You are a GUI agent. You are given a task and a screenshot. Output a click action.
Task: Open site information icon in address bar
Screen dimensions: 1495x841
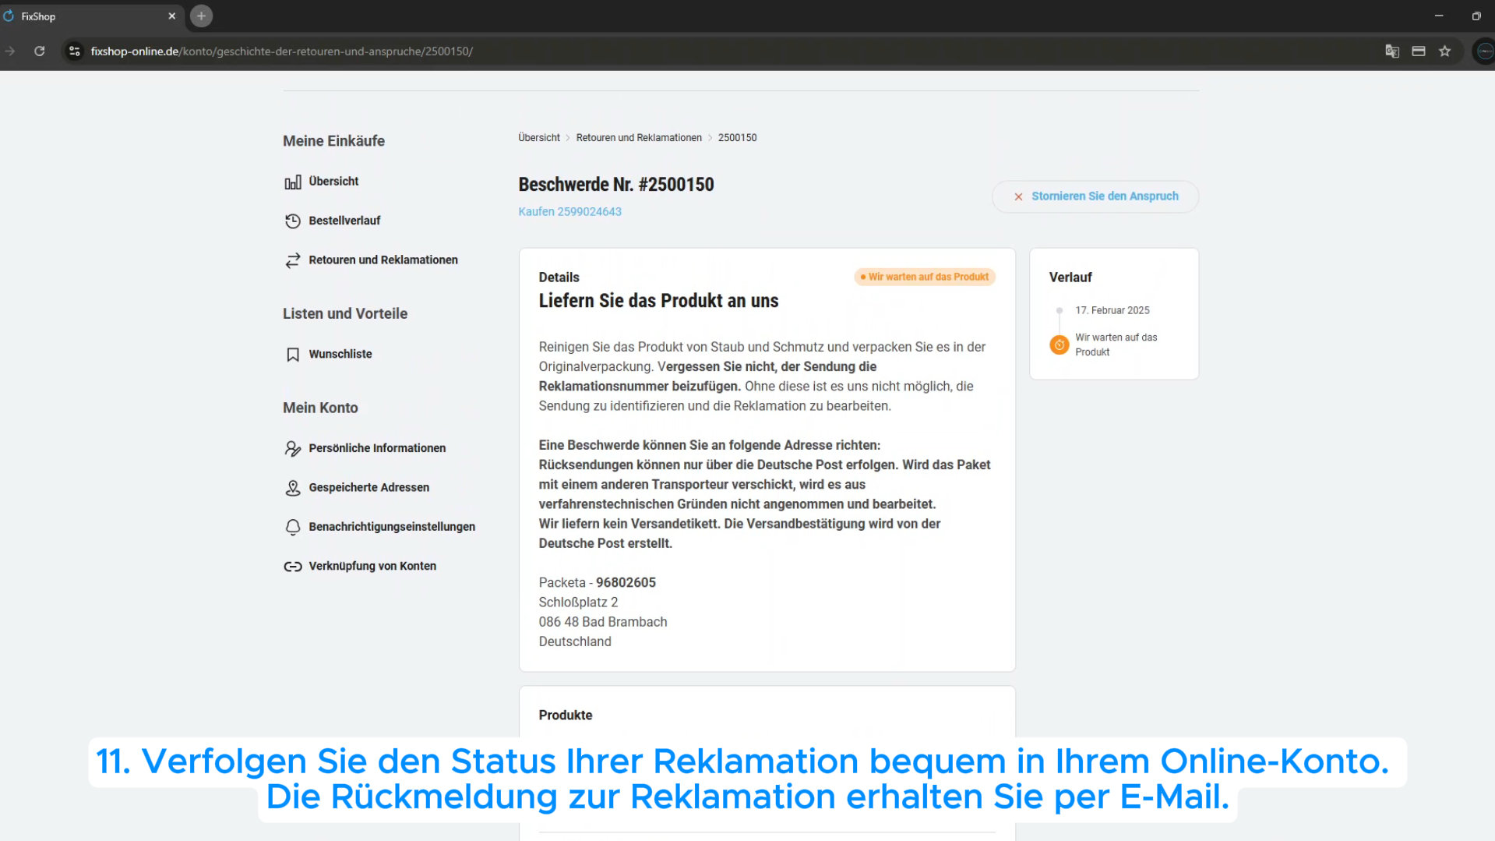point(74,51)
